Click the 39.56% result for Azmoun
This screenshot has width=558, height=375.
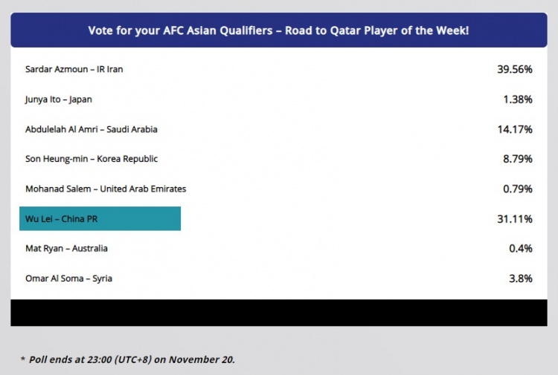pos(515,69)
